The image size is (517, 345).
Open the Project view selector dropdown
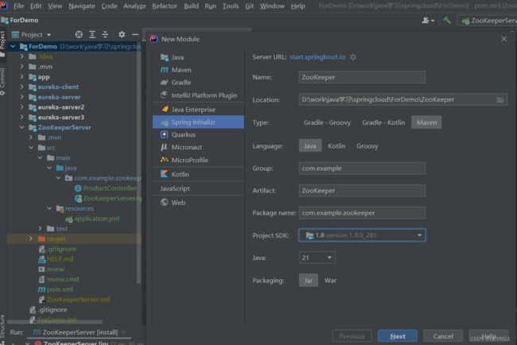(x=32, y=35)
